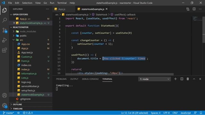The height and width of the screenshot is (115, 205).
Task: Open the Extensions view
Action: [x=4, y=50]
